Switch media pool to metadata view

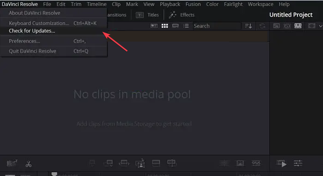pos(154,26)
